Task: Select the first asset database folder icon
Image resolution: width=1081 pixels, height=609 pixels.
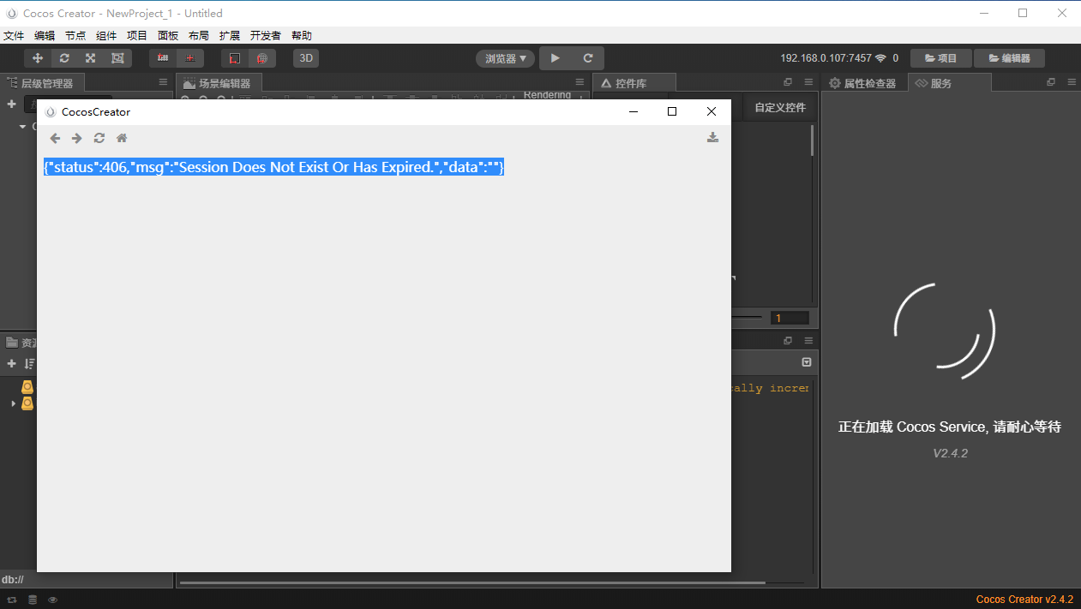Action: [27, 387]
